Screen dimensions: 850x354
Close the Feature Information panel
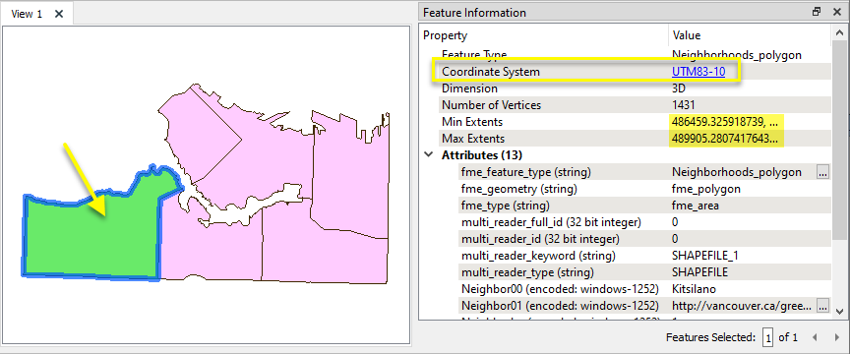click(836, 12)
